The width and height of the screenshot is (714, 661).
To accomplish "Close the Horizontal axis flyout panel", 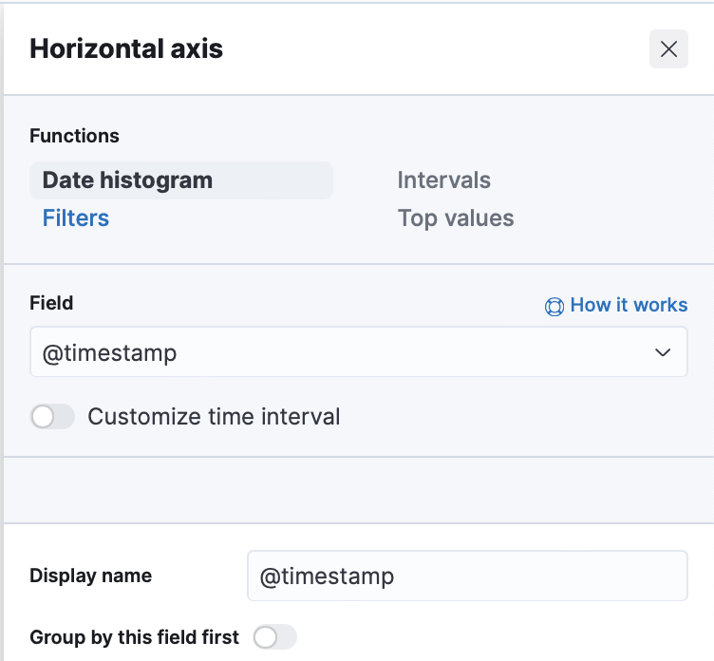I will (668, 49).
